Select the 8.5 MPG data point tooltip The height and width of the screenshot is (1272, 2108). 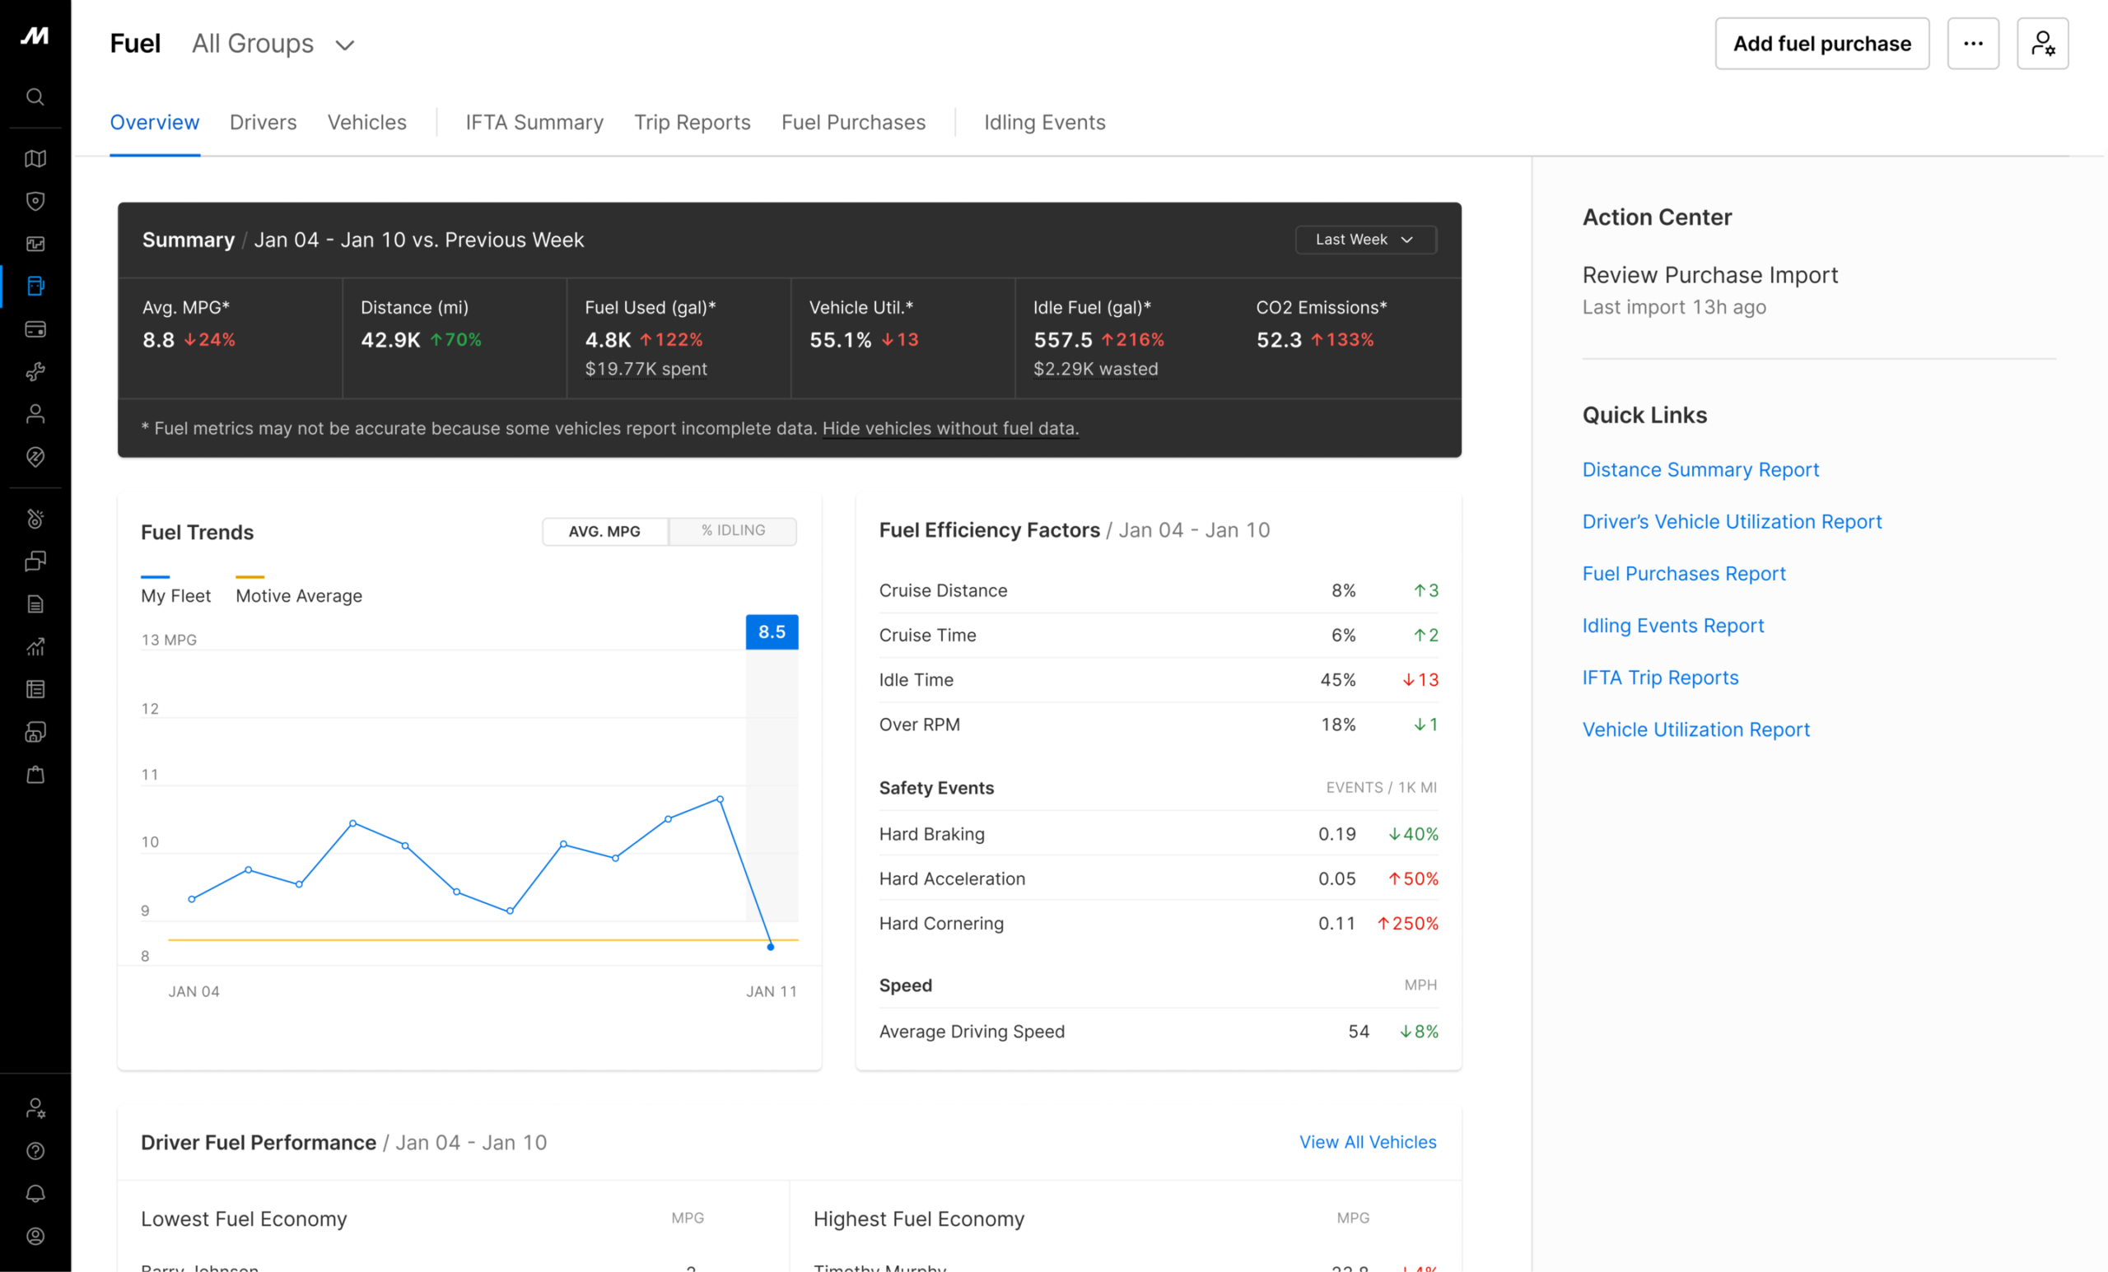click(771, 631)
